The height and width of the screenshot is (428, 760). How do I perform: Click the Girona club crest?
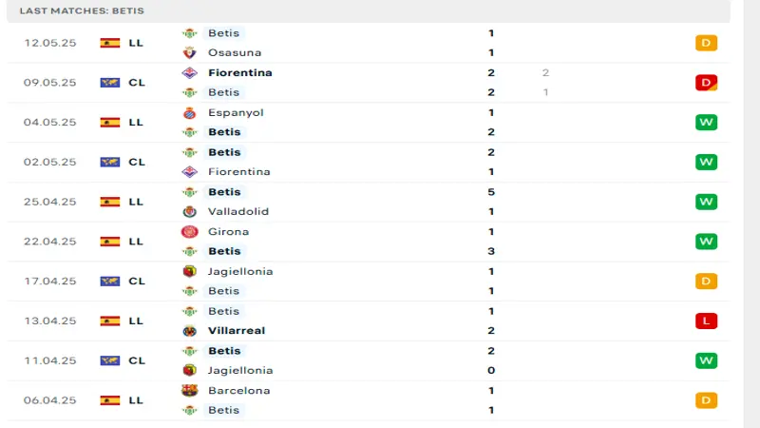(x=189, y=231)
